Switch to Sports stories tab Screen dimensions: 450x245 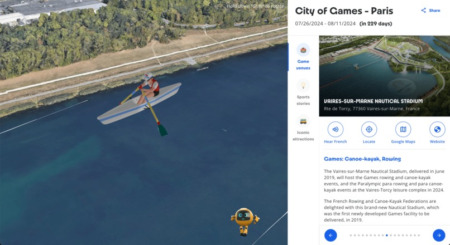(x=303, y=92)
